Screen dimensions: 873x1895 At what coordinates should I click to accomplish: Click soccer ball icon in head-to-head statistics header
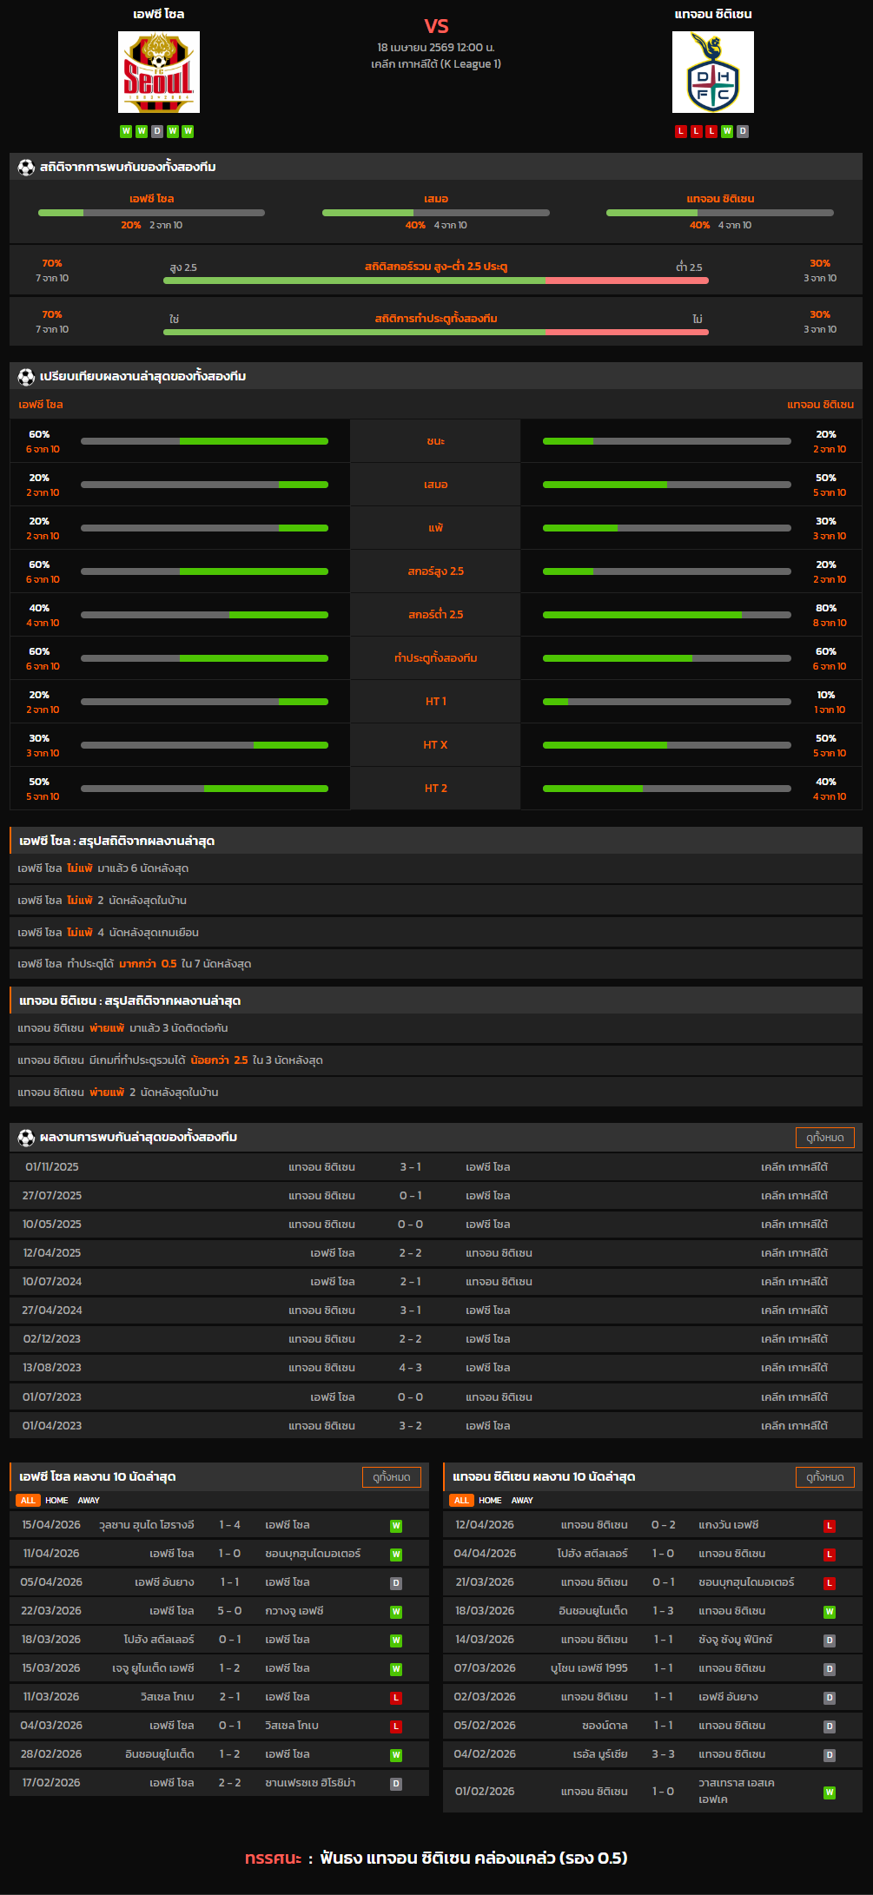26,167
